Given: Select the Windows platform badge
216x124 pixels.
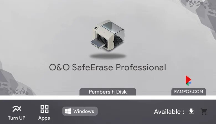Looking at the screenshot, I should pos(80,111).
